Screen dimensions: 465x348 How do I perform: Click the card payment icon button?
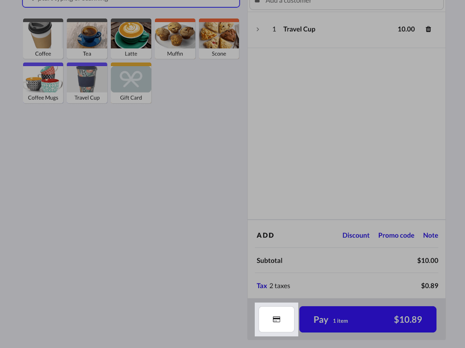[276, 319]
